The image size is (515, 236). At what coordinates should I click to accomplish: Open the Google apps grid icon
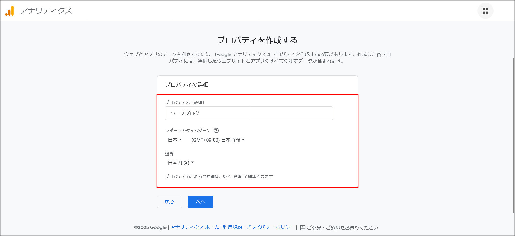(485, 11)
